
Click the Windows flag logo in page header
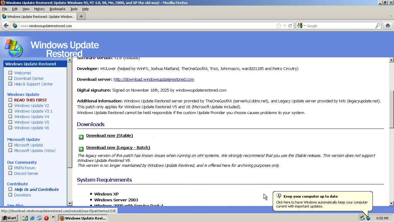14,48
